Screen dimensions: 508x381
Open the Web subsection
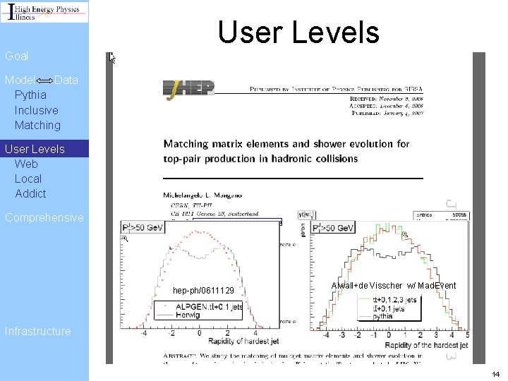(x=26, y=164)
